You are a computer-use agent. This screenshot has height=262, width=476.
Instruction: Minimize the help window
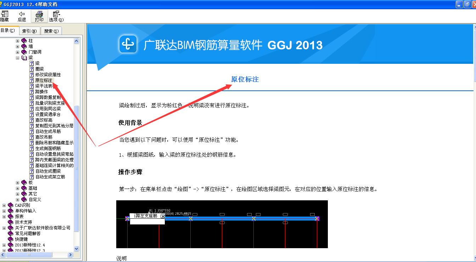(x=460, y=4)
